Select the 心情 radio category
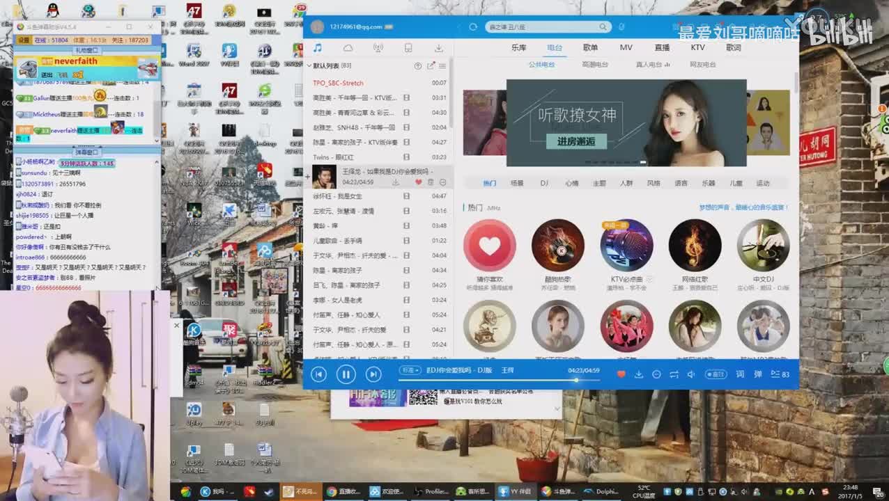Image resolution: width=889 pixels, height=501 pixels. coord(572,183)
